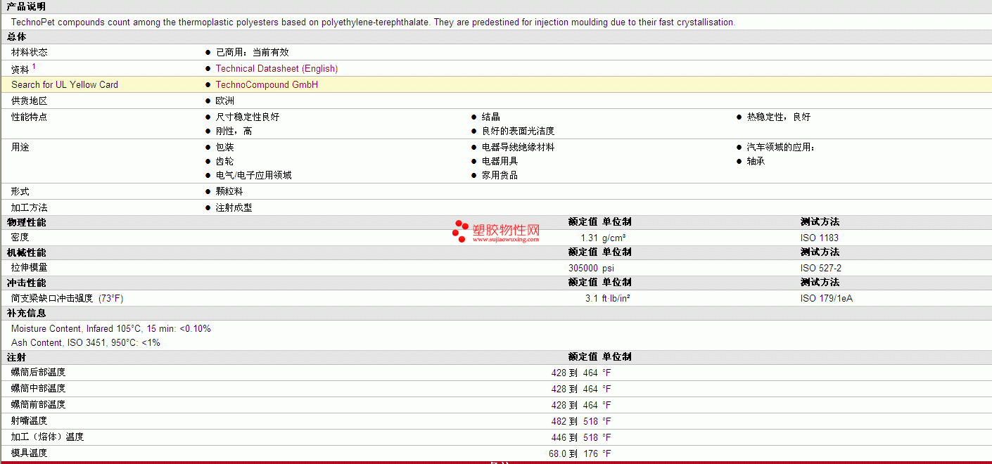
Task: Click the density value 1.31
Action: coord(589,238)
